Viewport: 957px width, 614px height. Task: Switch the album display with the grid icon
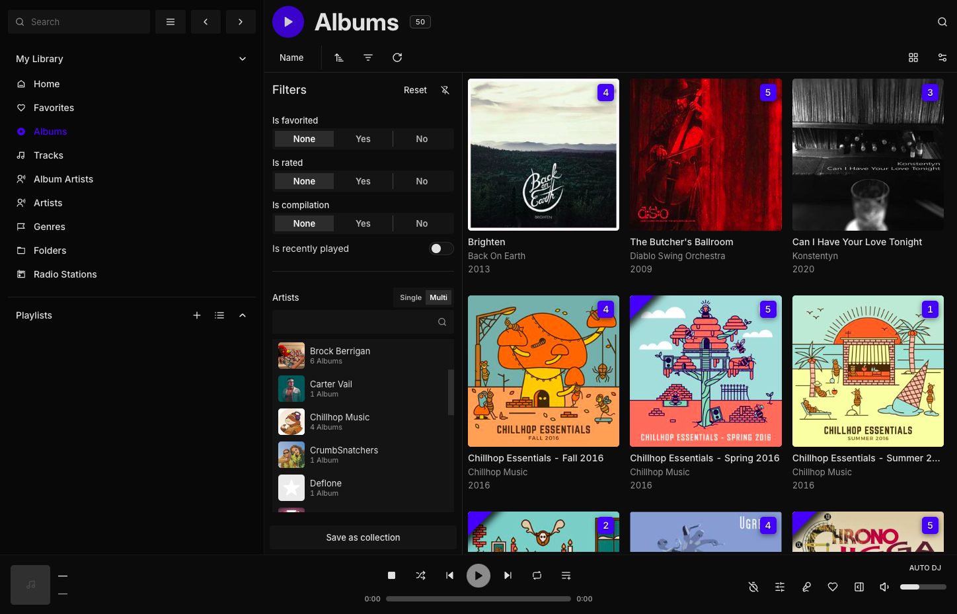(x=913, y=58)
